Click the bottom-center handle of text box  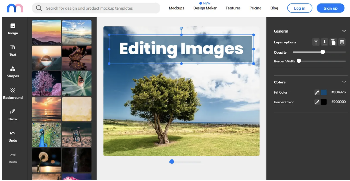[181, 64]
